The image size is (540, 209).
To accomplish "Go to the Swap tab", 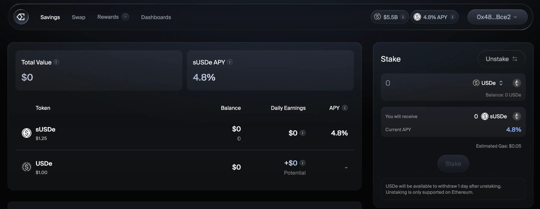I will [x=78, y=17].
